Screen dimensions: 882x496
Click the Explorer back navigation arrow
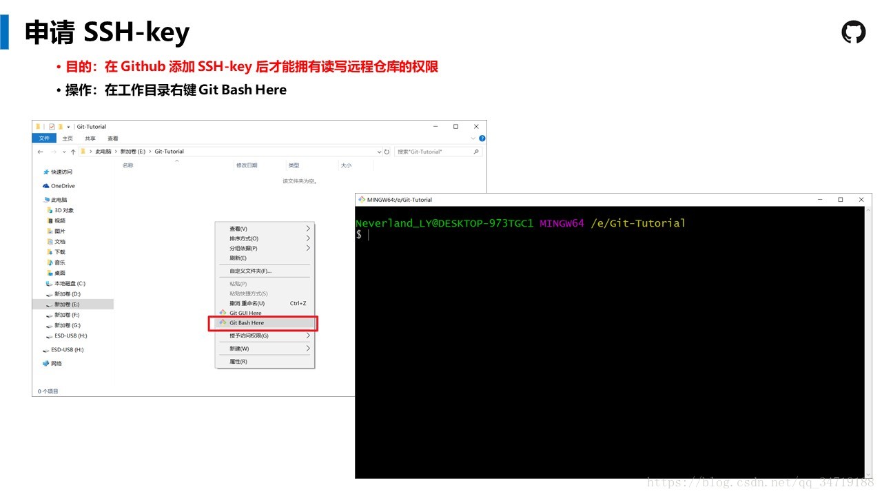pyautogui.click(x=41, y=152)
